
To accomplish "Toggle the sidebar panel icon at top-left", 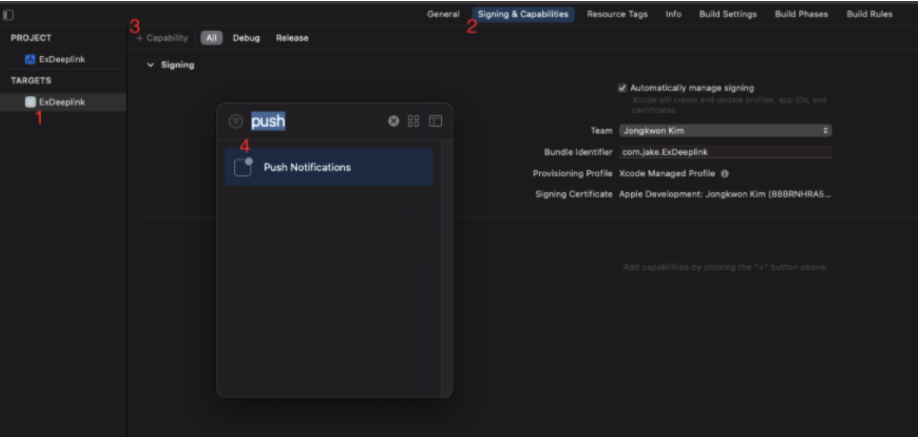I will click(8, 15).
